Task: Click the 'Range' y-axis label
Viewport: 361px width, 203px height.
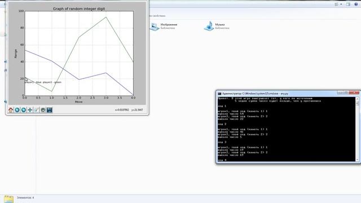Action: (x=16, y=54)
